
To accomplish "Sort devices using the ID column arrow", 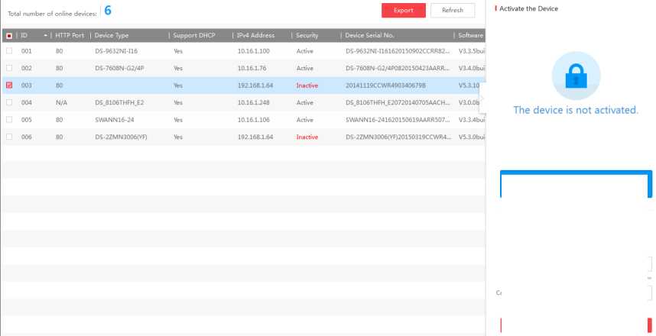I will pyautogui.click(x=47, y=36).
